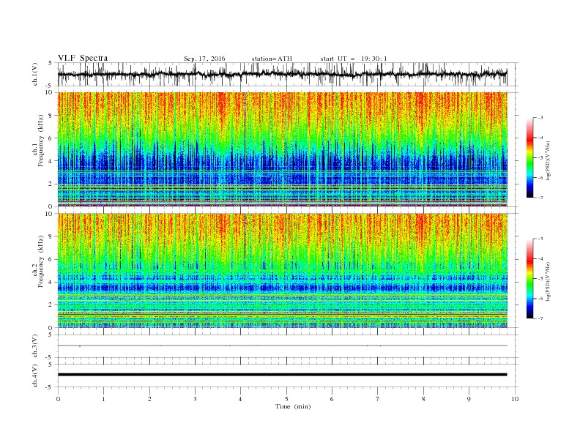
Task: Click the 'station=ATH' label
Action: tap(272, 59)
